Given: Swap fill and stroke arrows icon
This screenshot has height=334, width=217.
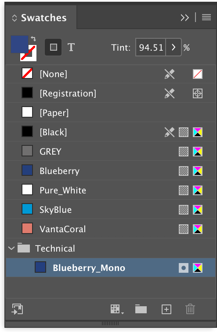Looking at the screenshot, I should (x=33, y=39).
